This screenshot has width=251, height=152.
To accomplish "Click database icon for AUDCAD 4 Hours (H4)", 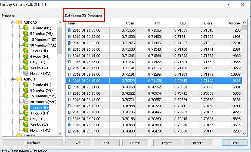I will (x=26, y=57).
